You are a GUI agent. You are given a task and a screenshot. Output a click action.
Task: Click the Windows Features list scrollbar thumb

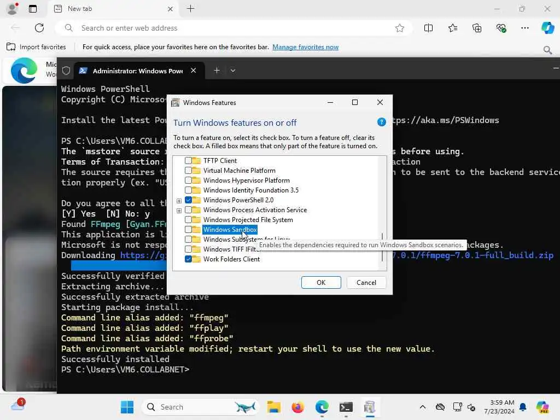382,247
